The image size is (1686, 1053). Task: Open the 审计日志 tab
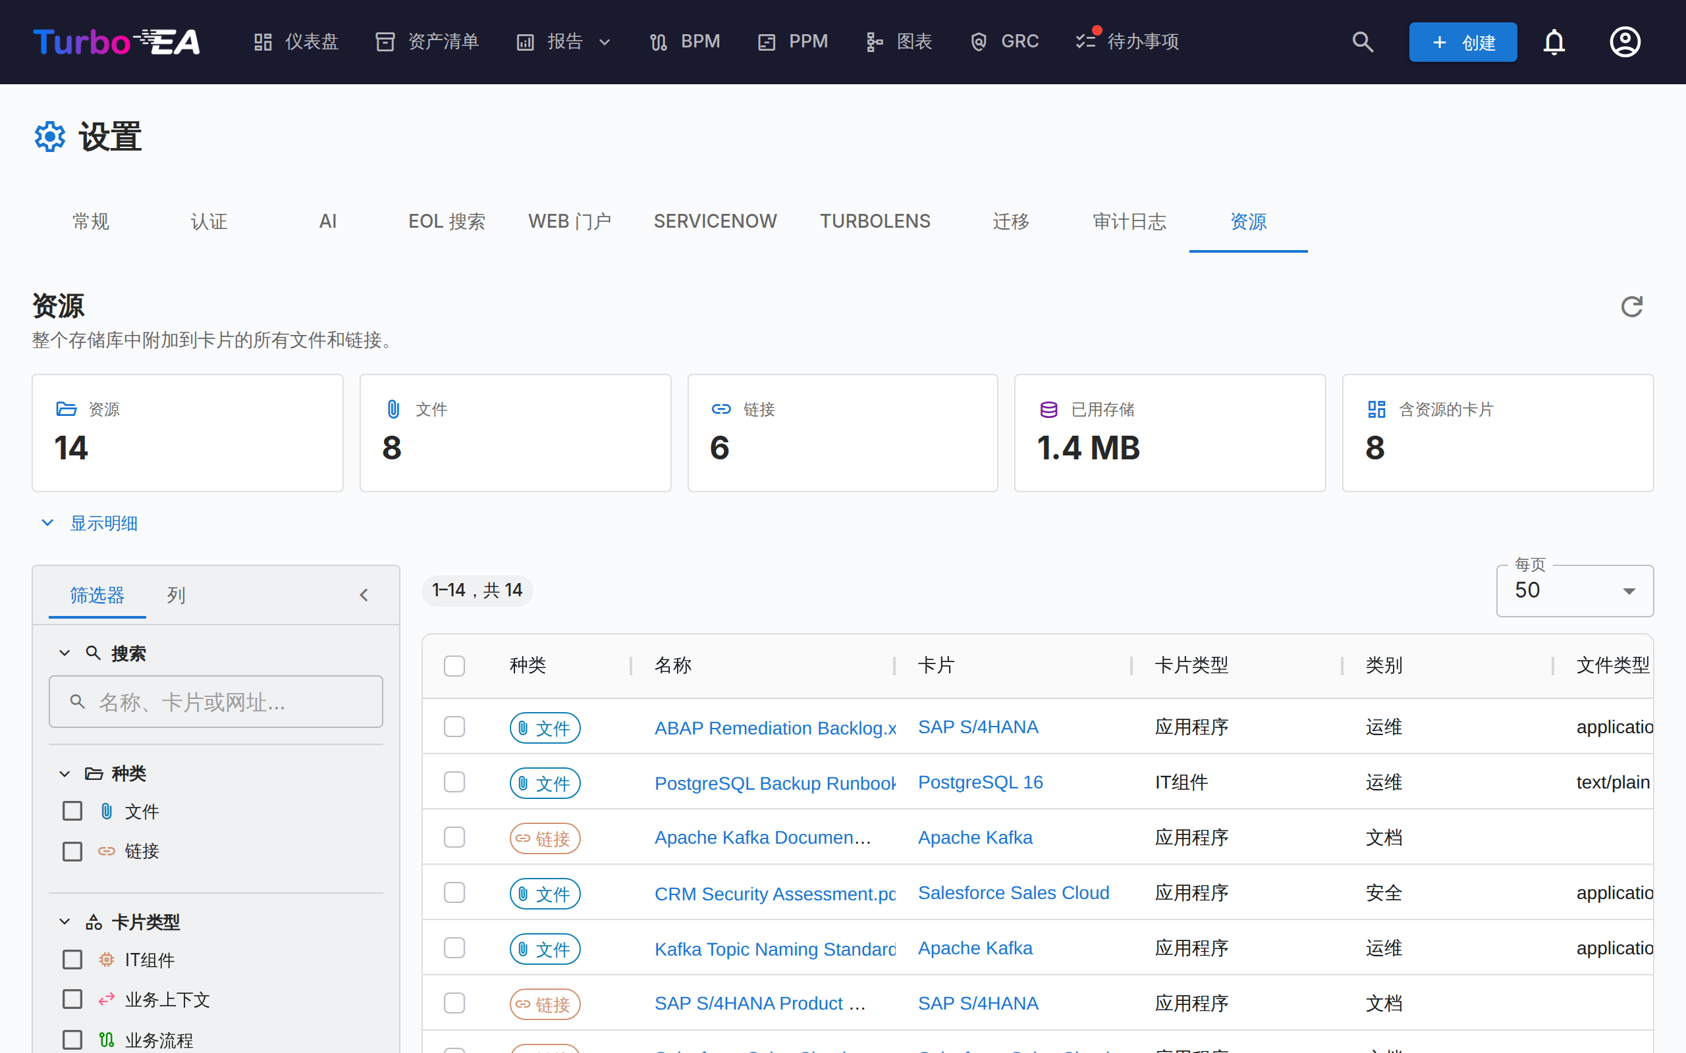[1129, 222]
